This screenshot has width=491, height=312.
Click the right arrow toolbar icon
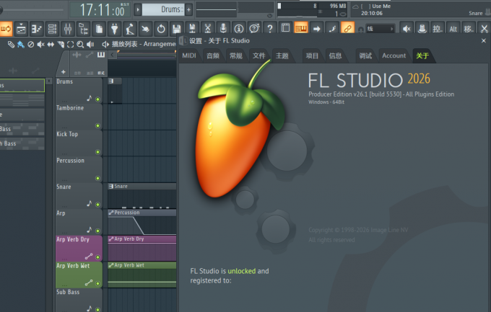tap(316, 28)
